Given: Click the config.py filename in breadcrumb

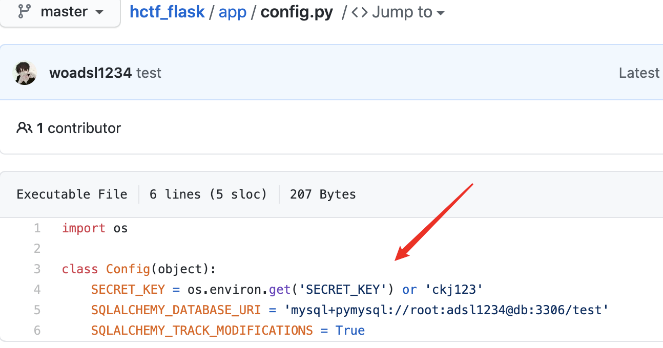Looking at the screenshot, I should click(x=297, y=12).
